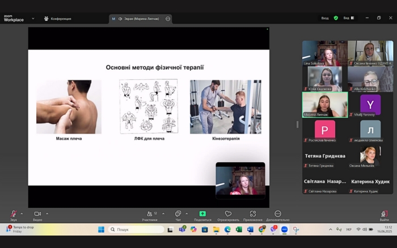The width and height of the screenshot is (397, 248).
Task: Open the Приложения apps panel
Action: tap(253, 215)
